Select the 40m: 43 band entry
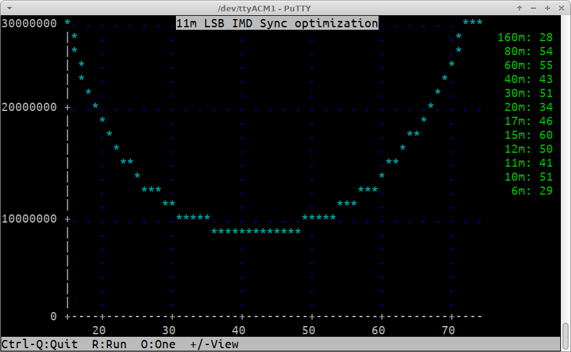 coord(528,79)
